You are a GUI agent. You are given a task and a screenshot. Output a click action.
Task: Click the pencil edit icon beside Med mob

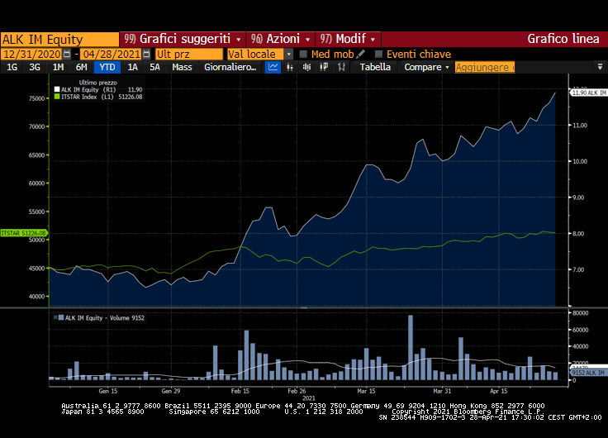(x=361, y=54)
